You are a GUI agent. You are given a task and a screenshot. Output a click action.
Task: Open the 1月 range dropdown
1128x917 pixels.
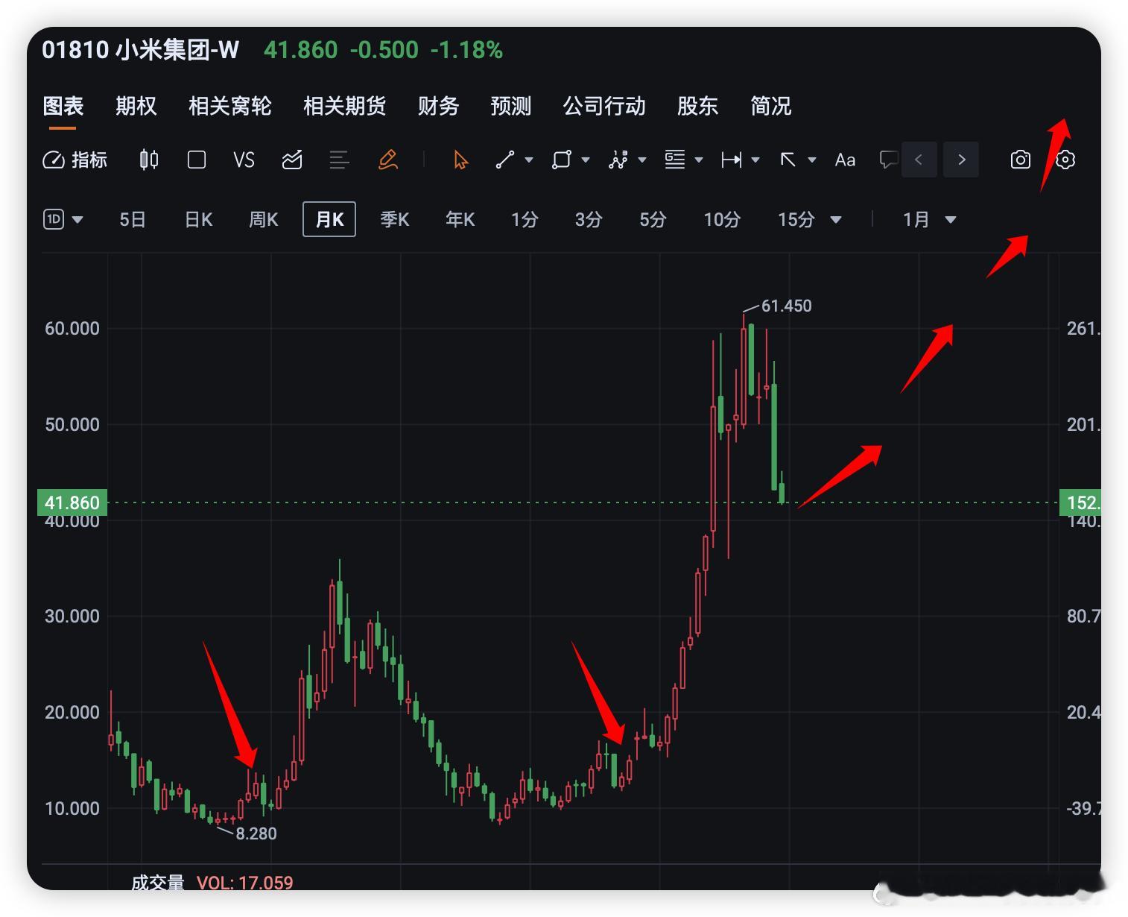(929, 219)
